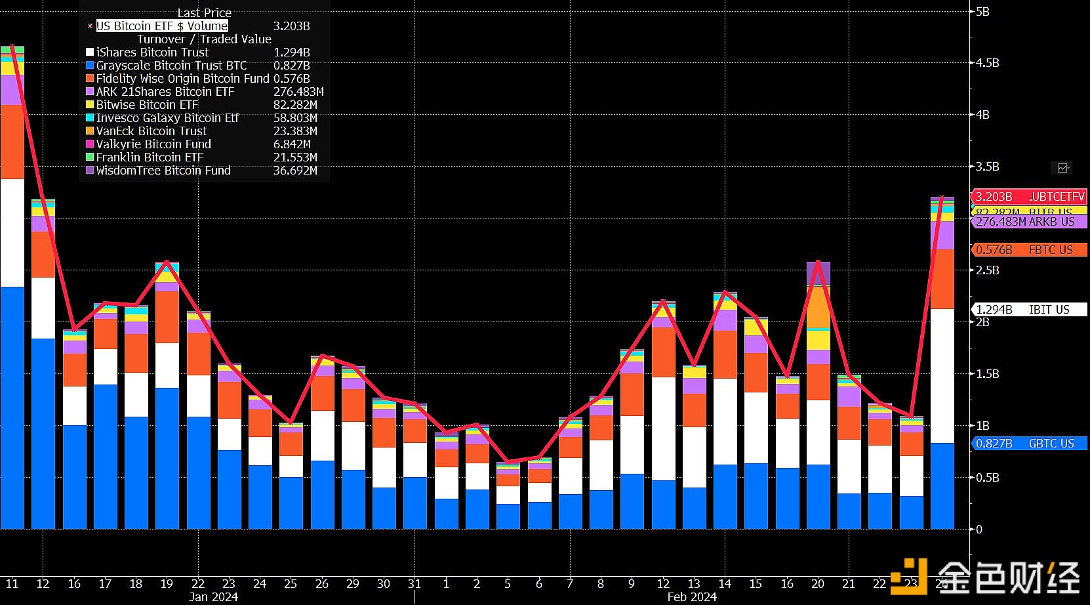Click purple ARK 21Shares legend swatch
This screenshot has width=1090, height=605.
tap(90, 91)
